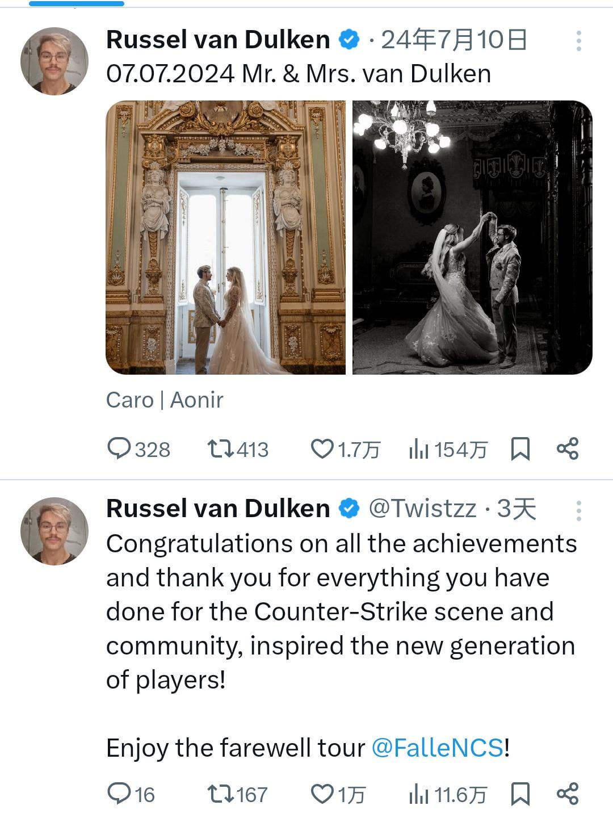Image resolution: width=613 pixels, height=818 pixels.
Task: Reply to the FalleN farewell tweet
Action: coord(119,793)
